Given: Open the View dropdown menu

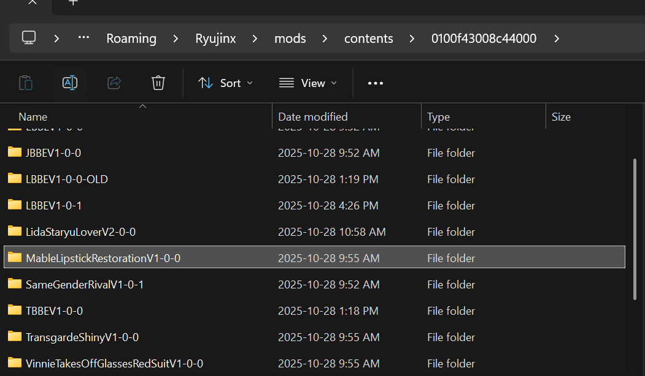Looking at the screenshot, I should [x=308, y=83].
